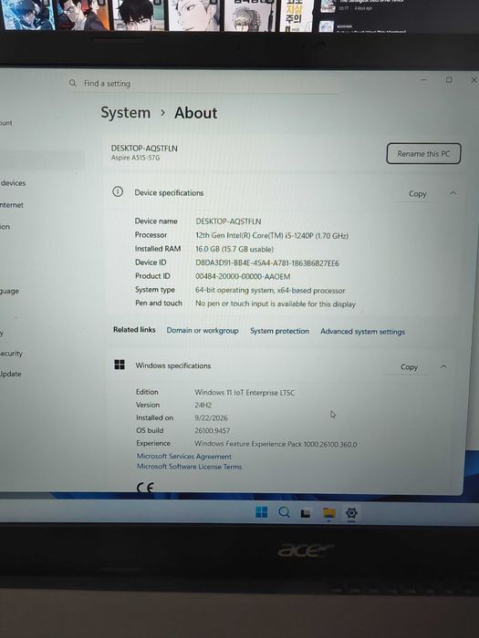This screenshot has width=479, height=638.
Task: Click the Rename this PC button
Action: click(x=423, y=154)
